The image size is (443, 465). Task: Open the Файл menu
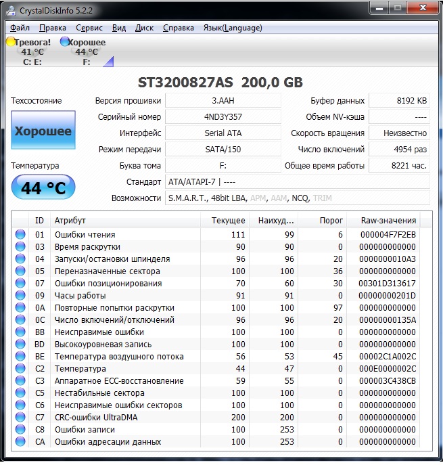pos(20,28)
